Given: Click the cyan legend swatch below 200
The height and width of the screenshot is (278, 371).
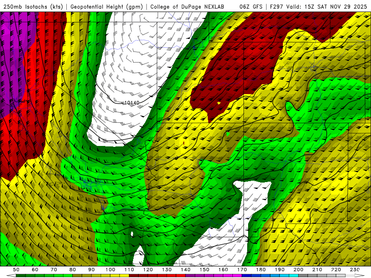Looking at the screenshot, I should click(x=294, y=276).
